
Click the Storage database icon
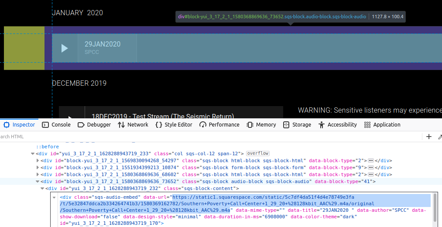(x=286, y=125)
